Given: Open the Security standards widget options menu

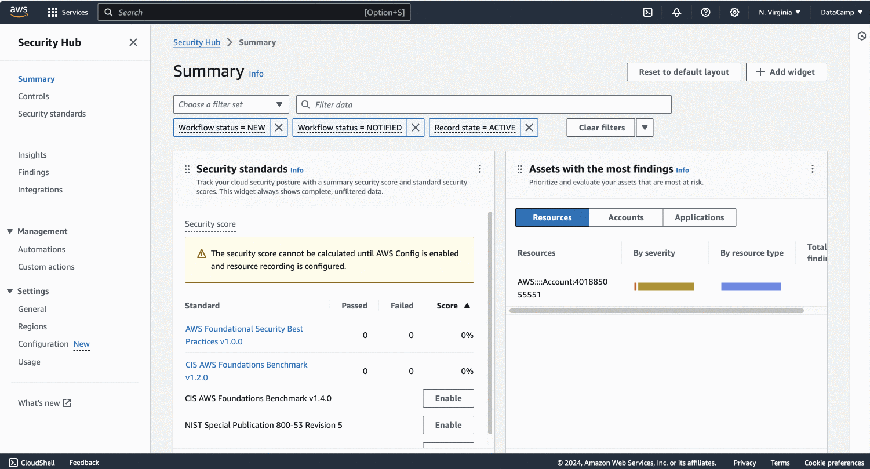Looking at the screenshot, I should (x=480, y=169).
